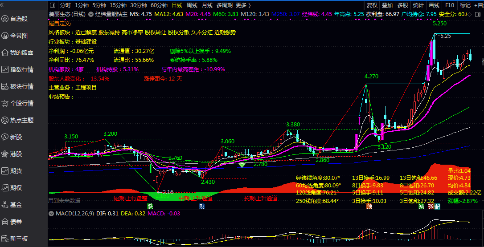
Task: Collapse the MACD indicator panel toggle
Action: pos(51,214)
